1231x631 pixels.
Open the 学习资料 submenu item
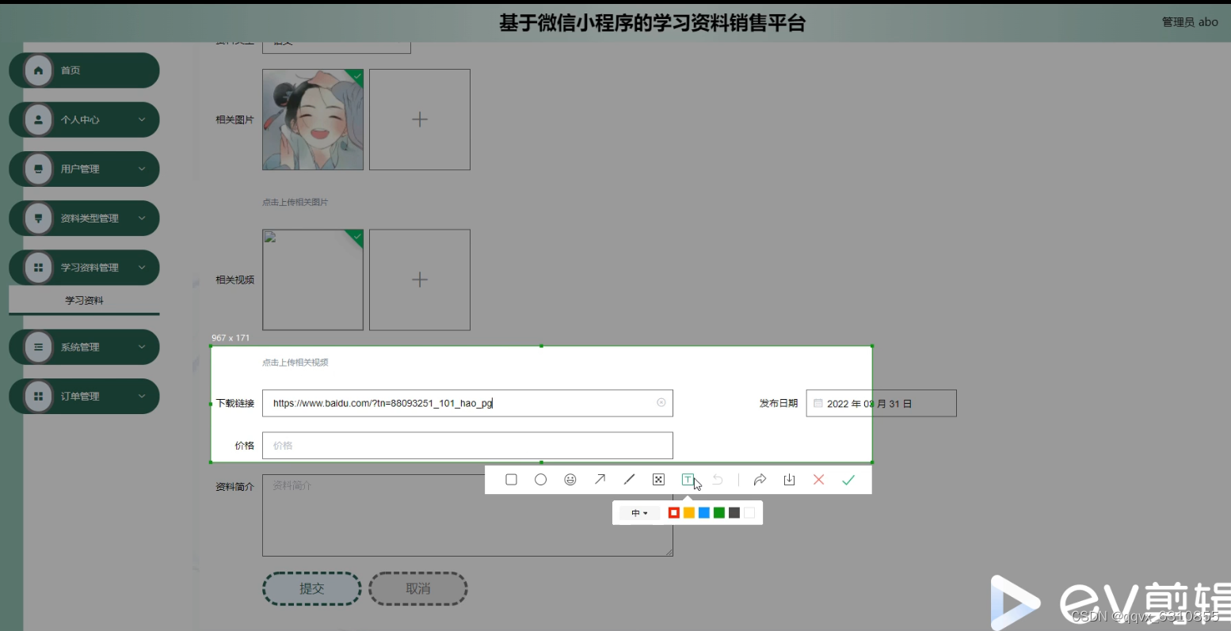[x=83, y=299]
